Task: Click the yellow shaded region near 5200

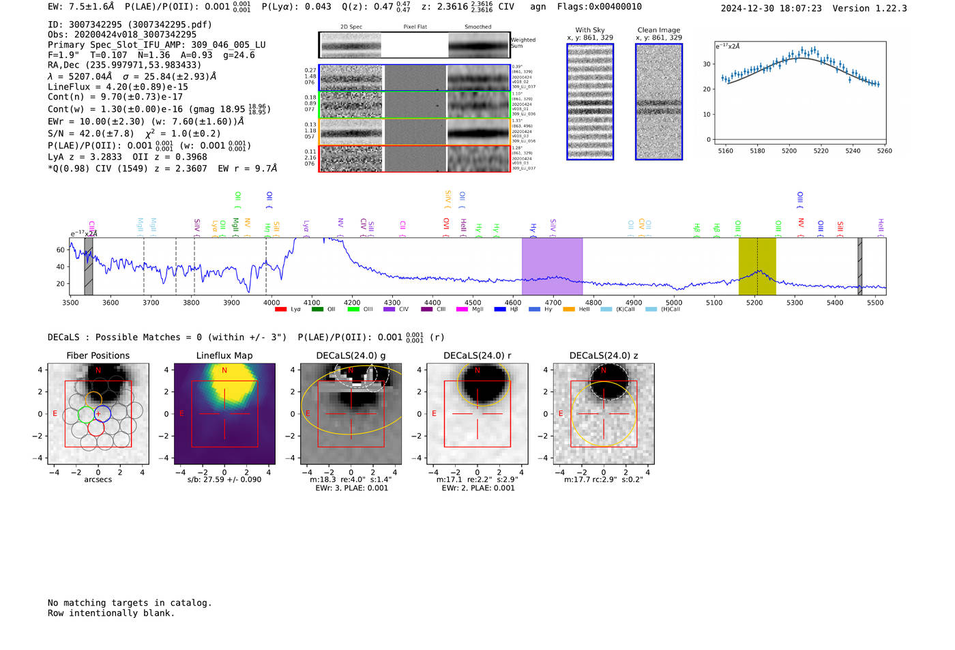Action: click(757, 266)
